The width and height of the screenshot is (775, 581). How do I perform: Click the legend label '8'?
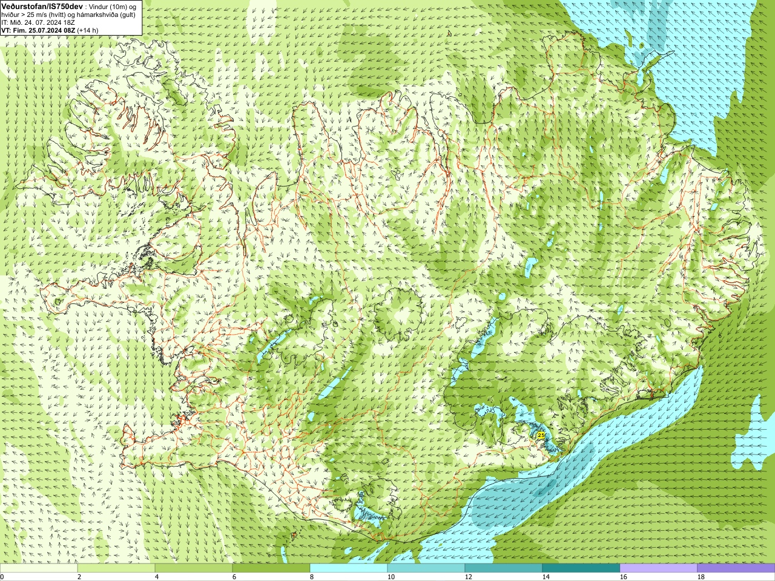(x=312, y=577)
